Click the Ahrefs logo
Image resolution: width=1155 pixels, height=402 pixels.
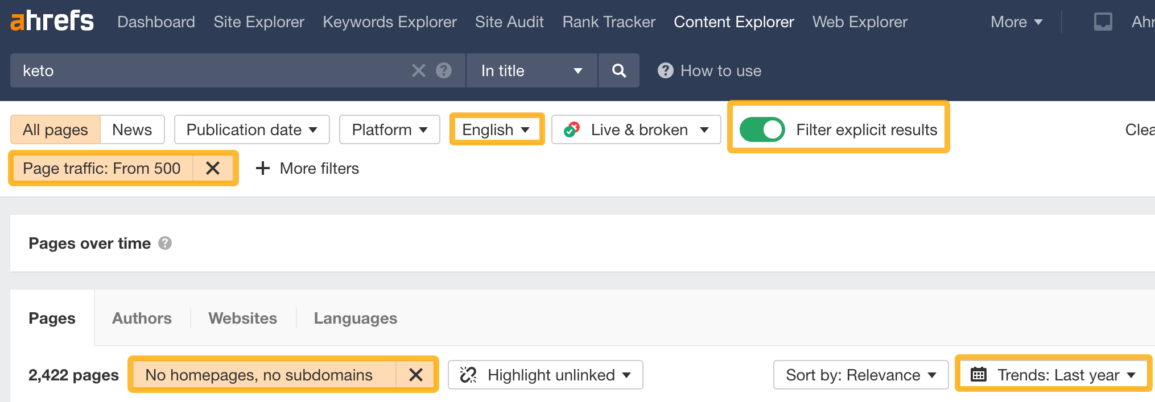point(52,22)
